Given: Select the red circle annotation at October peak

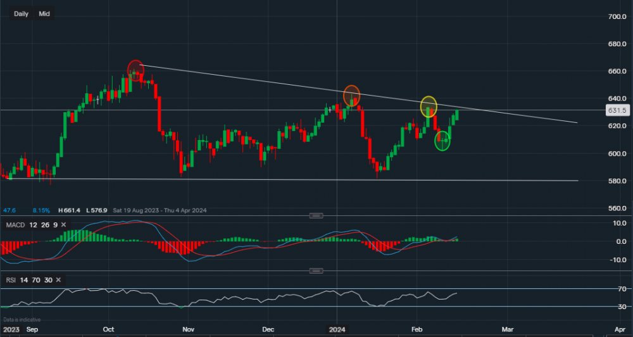Looking at the screenshot, I should 136,69.
